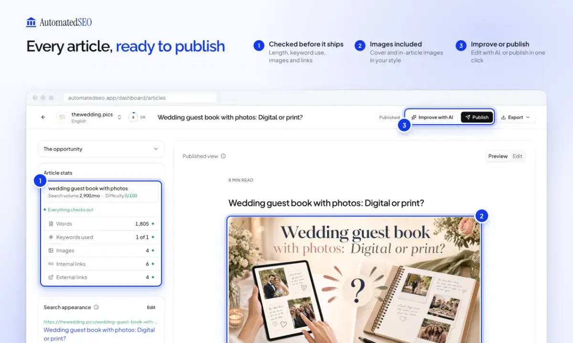Click the keyword wedding guest book with photos

coord(88,188)
